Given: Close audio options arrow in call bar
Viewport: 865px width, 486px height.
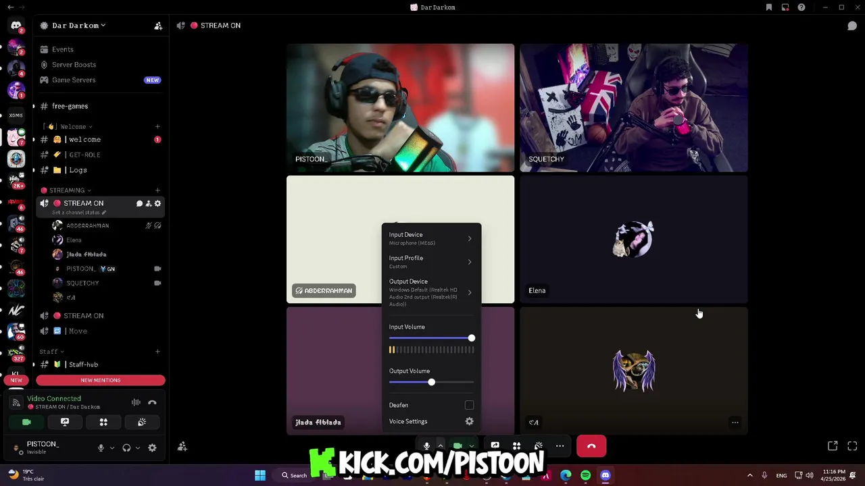Looking at the screenshot, I should (440, 446).
